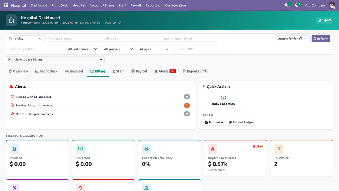
Task: Open Service done, not invoiced alert row
Action: click(100, 105)
